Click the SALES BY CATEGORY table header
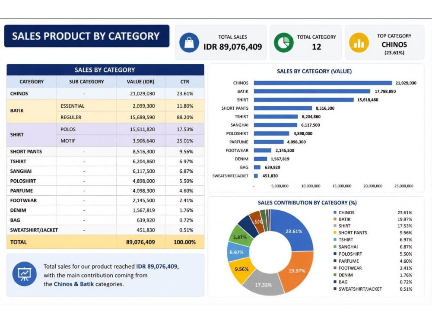The image size is (432, 324). (105, 70)
